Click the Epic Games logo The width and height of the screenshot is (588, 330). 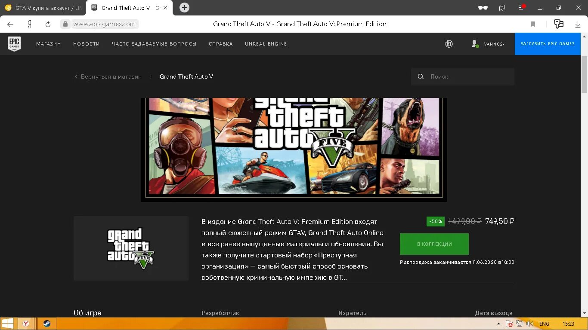point(14,44)
